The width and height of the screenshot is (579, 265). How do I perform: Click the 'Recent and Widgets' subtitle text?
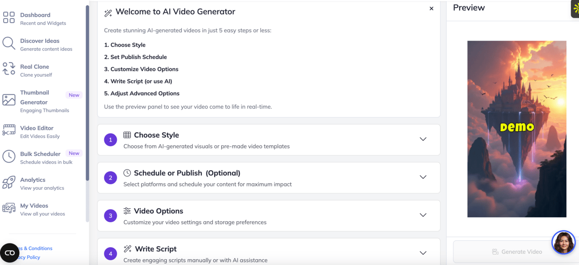pyautogui.click(x=43, y=23)
